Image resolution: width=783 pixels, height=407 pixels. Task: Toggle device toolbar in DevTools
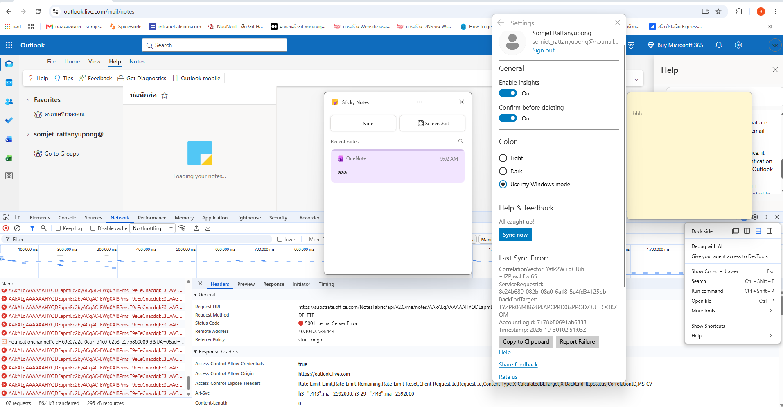pyautogui.click(x=17, y=217)
